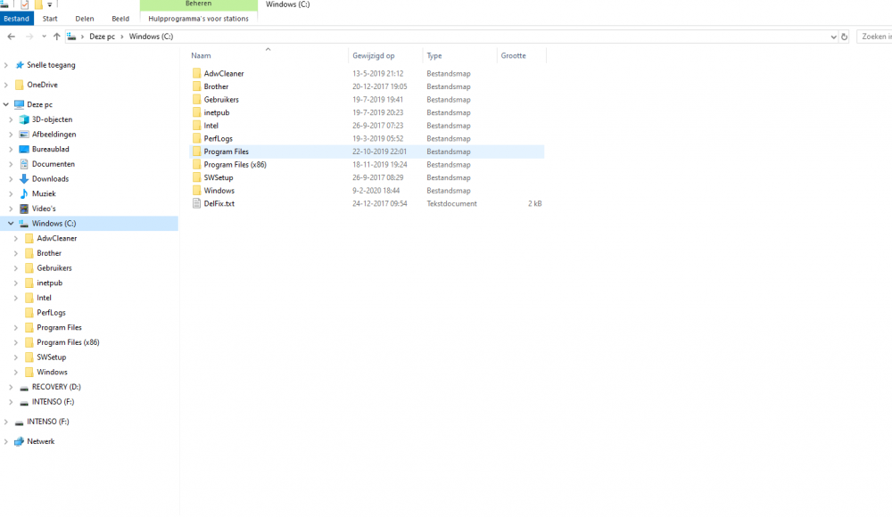The width and height of the screenshot is (892, 517).
Task: Click the Afbeeldingen pictures icon
Action: click(24, 135)
